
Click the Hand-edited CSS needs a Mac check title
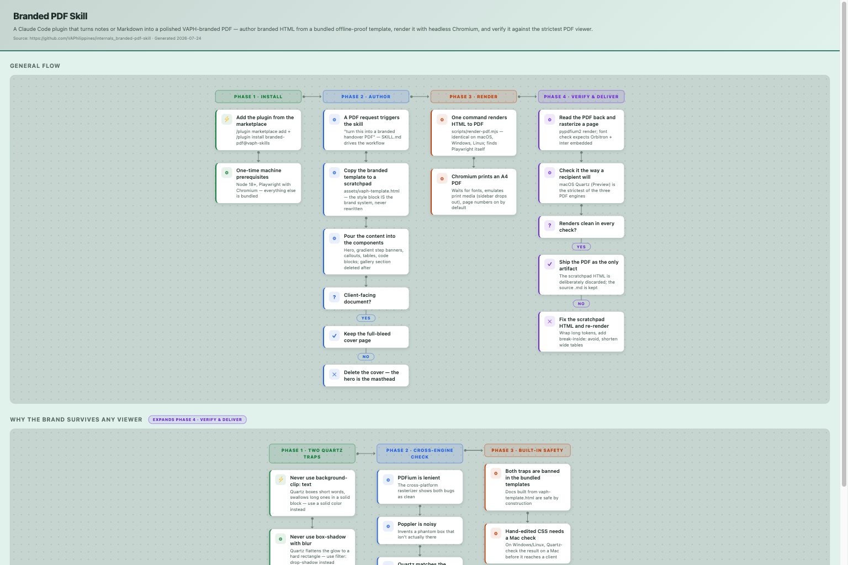(x=534, y=535)
